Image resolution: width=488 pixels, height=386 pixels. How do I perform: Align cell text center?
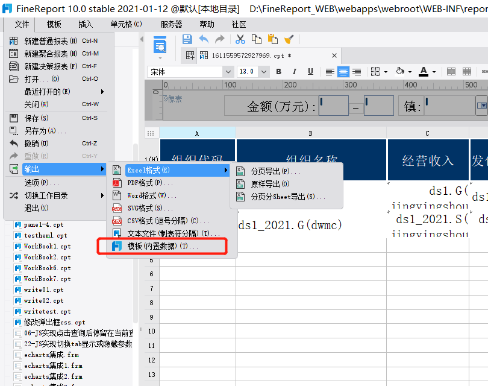(343, 72)
